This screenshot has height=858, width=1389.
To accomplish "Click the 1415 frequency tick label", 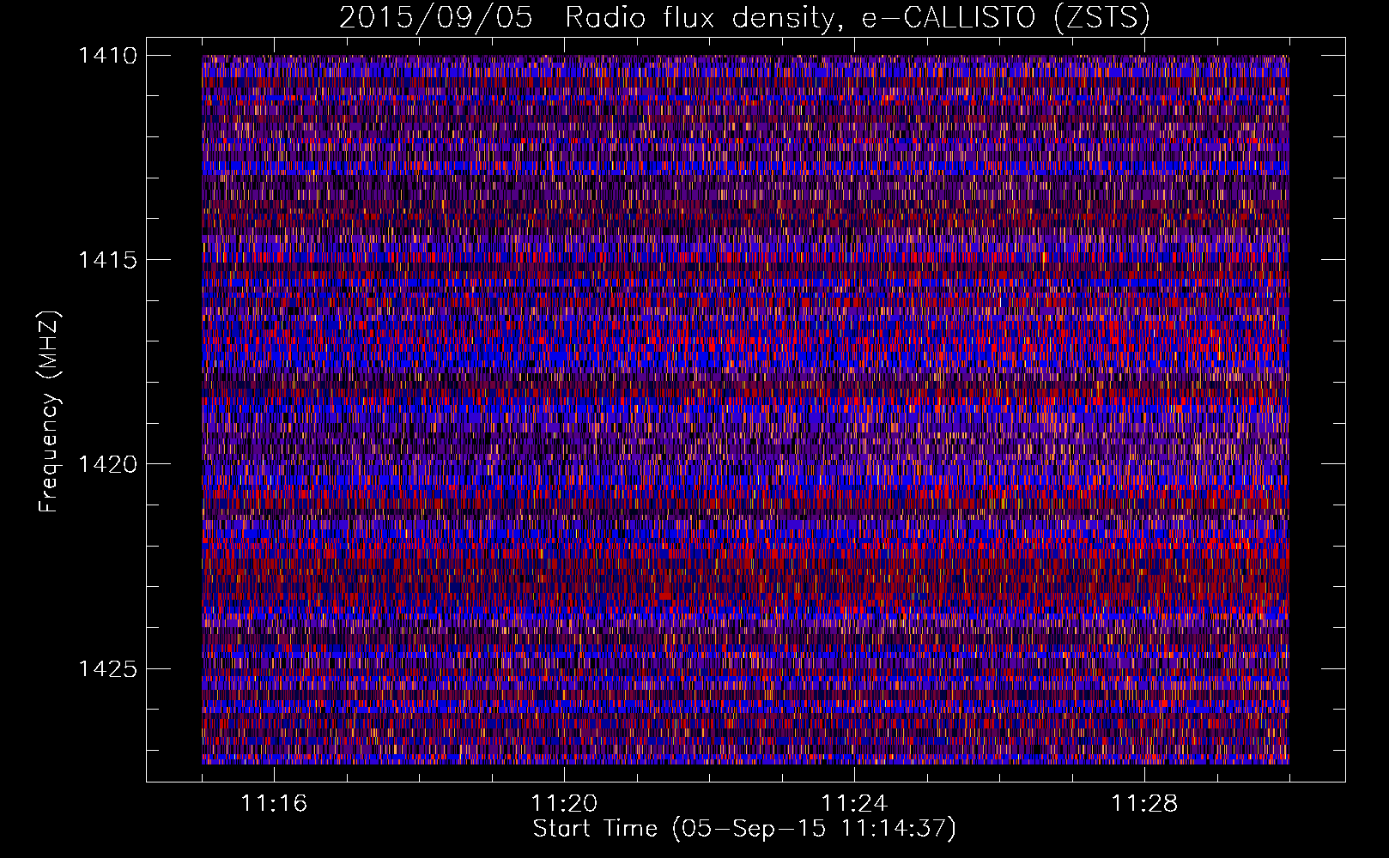I will coord(107,259).
